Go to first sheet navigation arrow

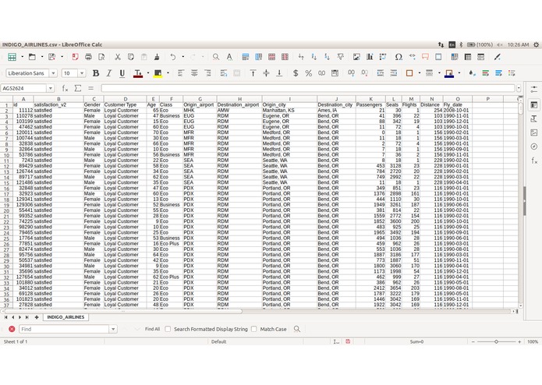[6, 317]
